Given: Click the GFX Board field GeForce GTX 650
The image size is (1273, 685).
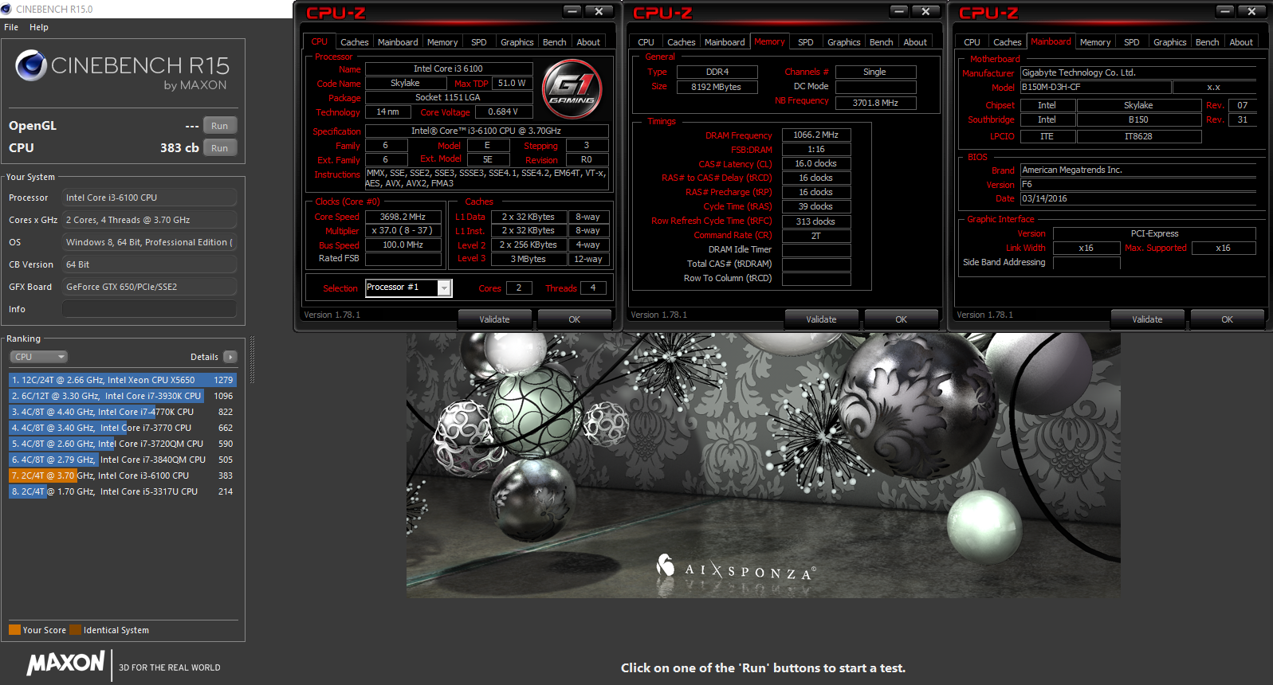Looking at the screenshot, I should 149,287.
